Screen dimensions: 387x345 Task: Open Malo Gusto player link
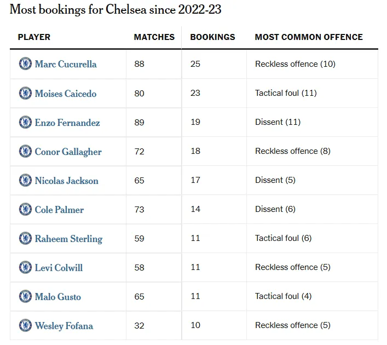click(58, 297)
